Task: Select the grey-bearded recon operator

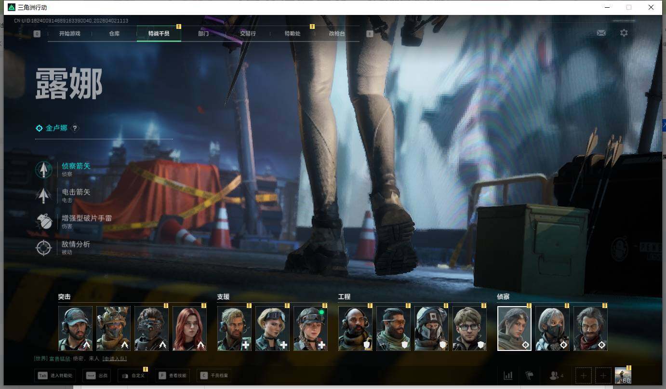Action: [x=590, y=328]
